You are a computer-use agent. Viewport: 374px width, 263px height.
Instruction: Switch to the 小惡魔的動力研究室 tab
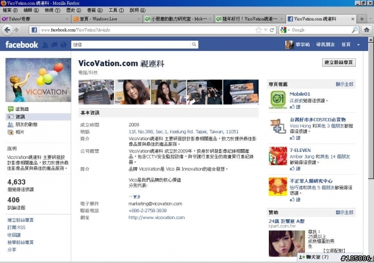coord(178,19)
